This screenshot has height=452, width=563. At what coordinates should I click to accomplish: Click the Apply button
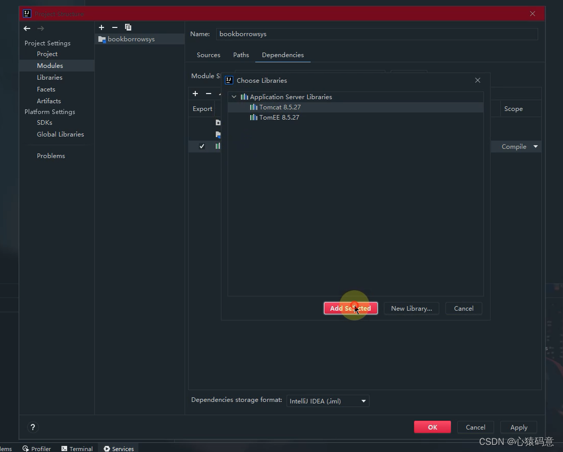tap(519, 427)
